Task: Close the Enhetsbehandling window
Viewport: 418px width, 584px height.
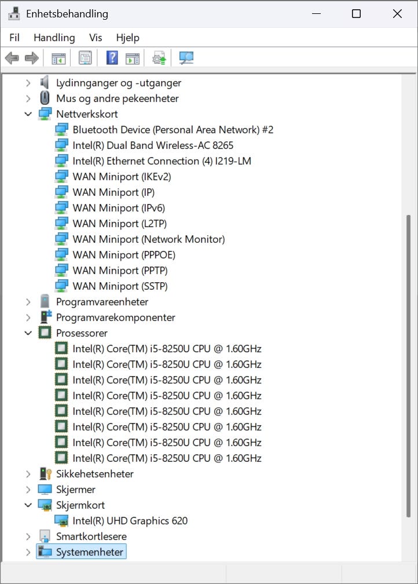Action: pyautogui.click(x=397, y=14)
